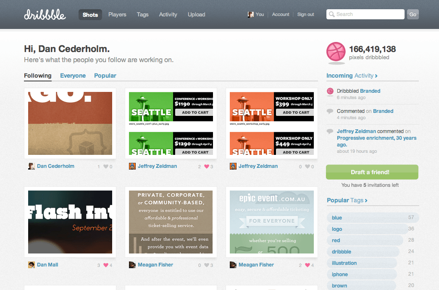439x290 pixels.
Task: Open the epic event .com.au shot thumbnail
Action: click(272, 222)
